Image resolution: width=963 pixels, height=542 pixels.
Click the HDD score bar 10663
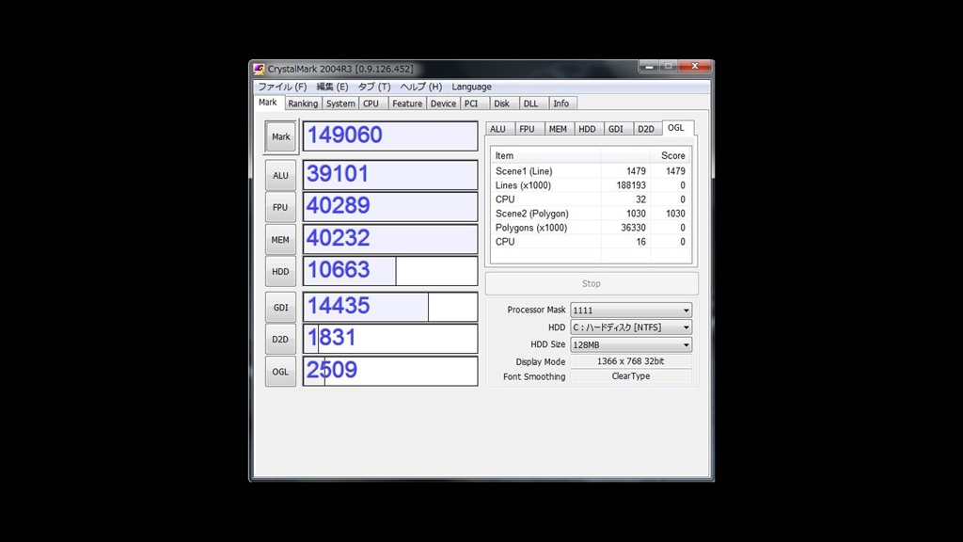click(390, 271)
